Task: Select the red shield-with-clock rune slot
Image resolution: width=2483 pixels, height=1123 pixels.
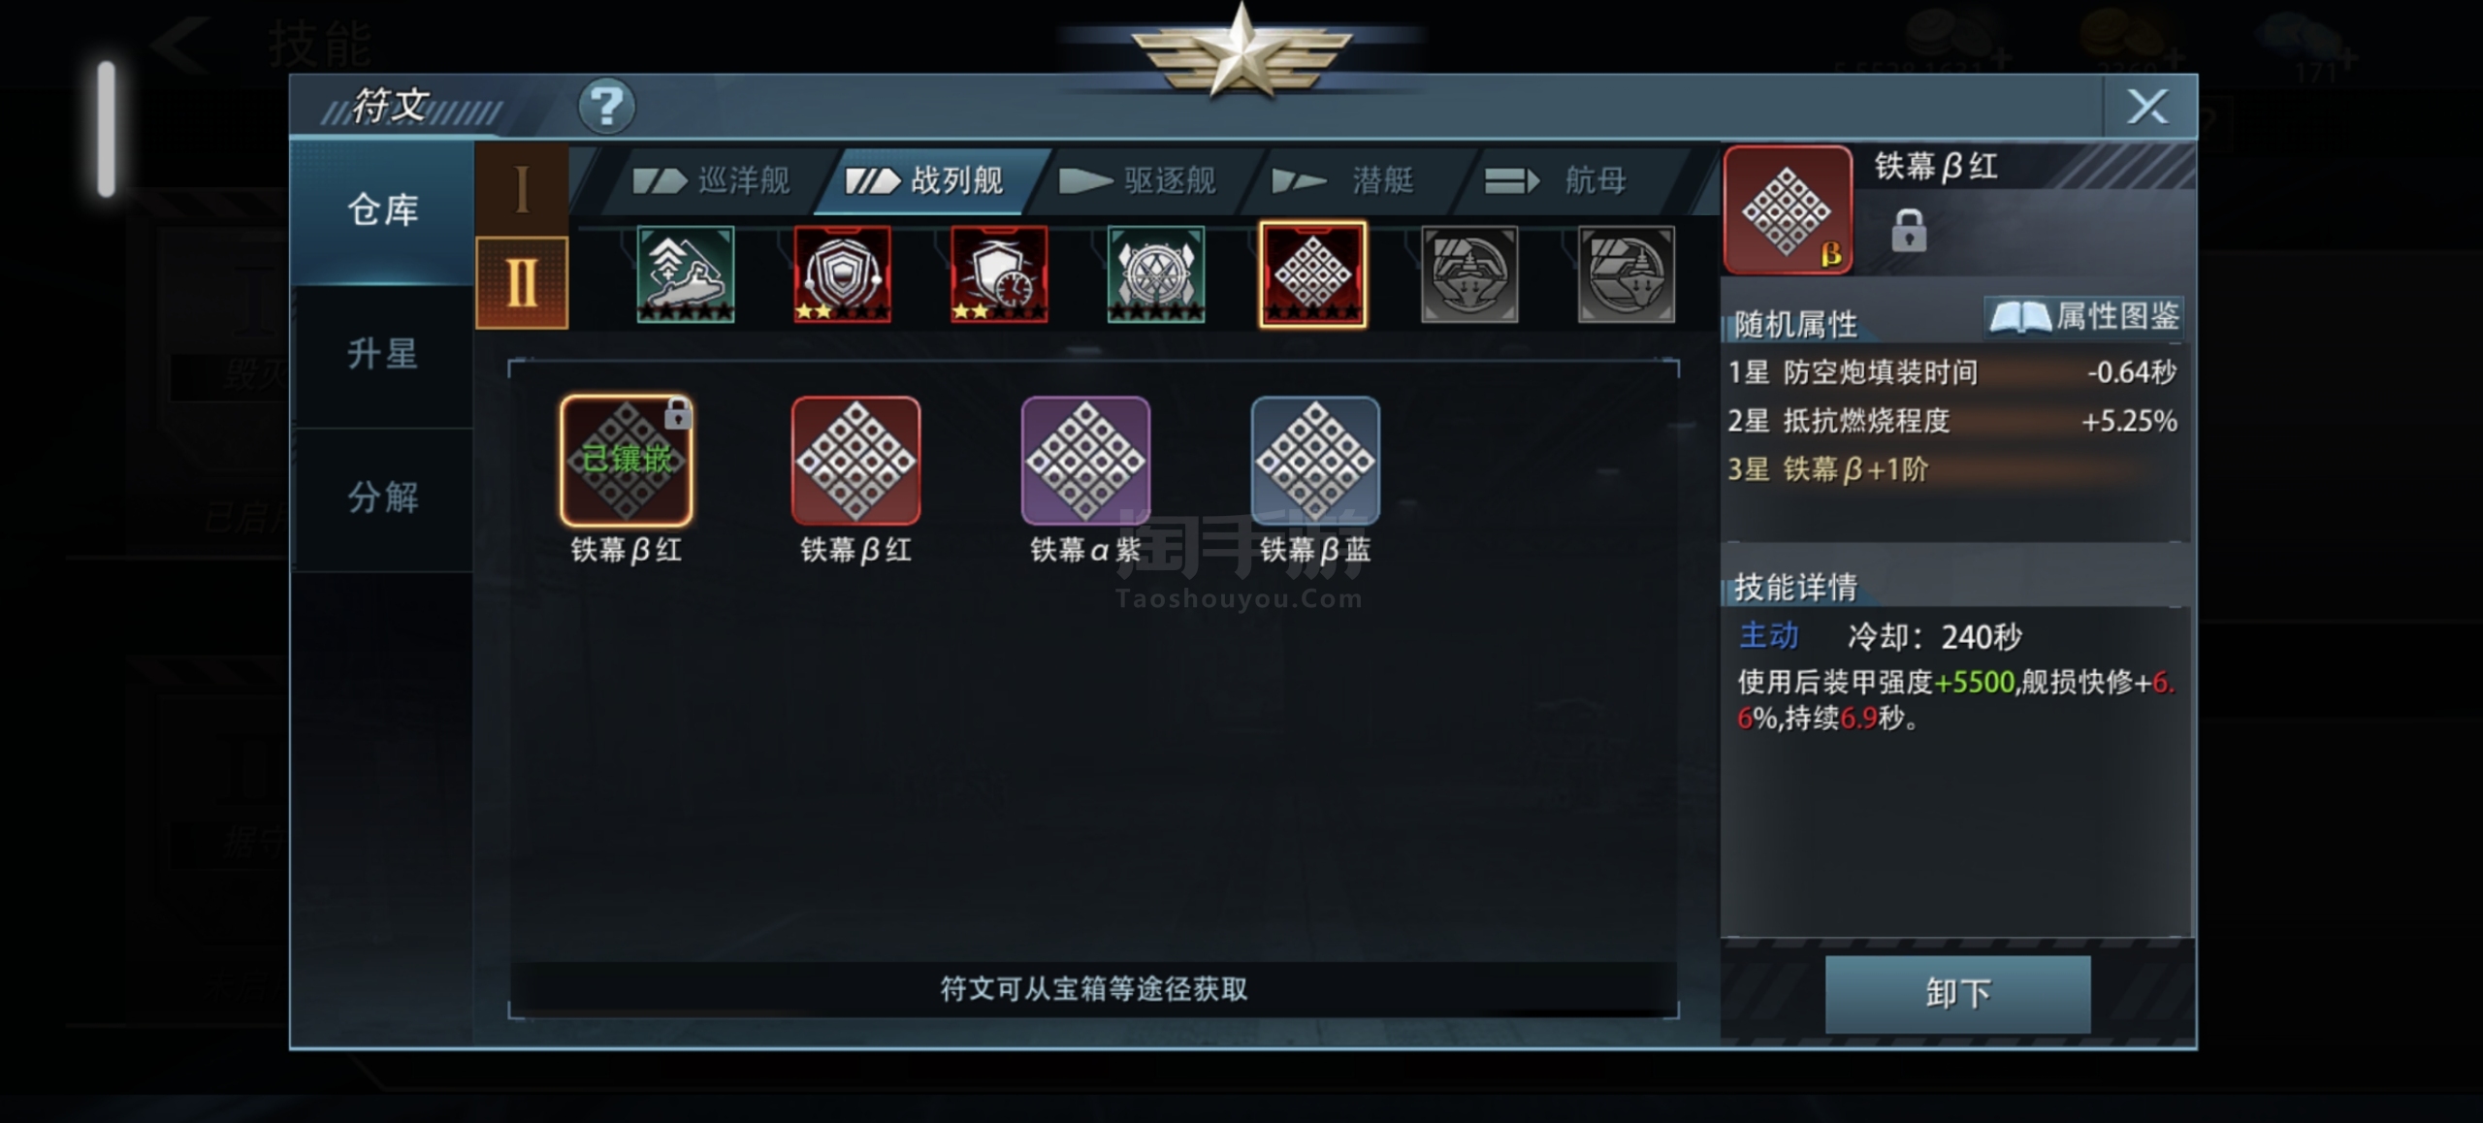Action: (x=999, y=274)
